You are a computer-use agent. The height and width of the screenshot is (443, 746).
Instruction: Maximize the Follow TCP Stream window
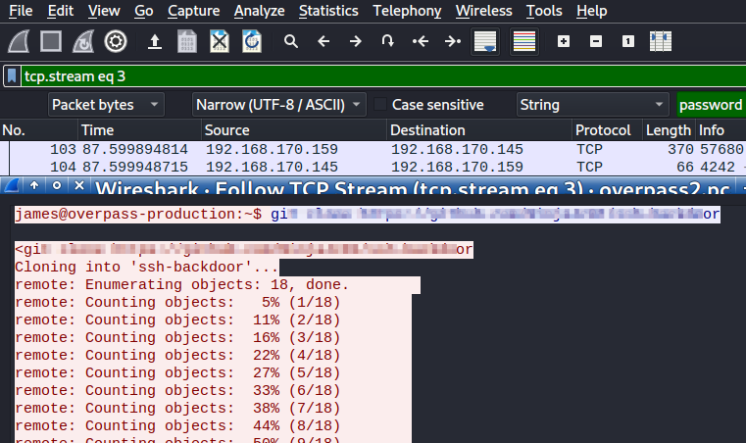[57, 185]
